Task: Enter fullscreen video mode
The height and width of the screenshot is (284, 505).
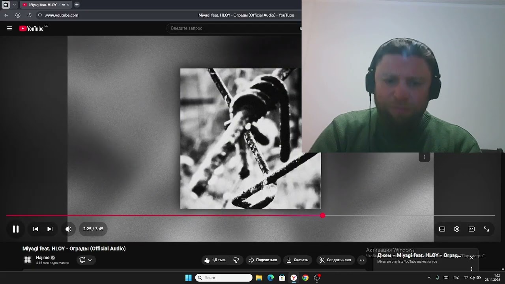Action: 486,229
